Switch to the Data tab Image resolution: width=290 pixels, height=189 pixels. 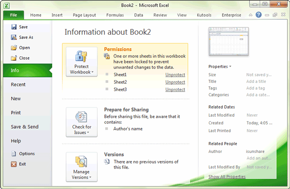pyautogui.click(x=139, y=15)
